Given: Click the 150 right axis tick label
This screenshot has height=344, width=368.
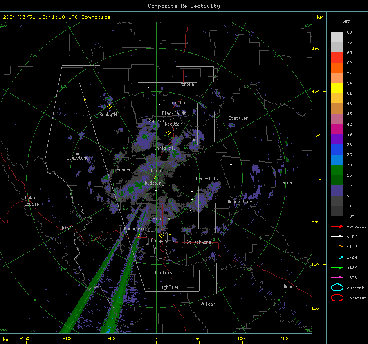Looking at the screenshot, I should 316,48.
